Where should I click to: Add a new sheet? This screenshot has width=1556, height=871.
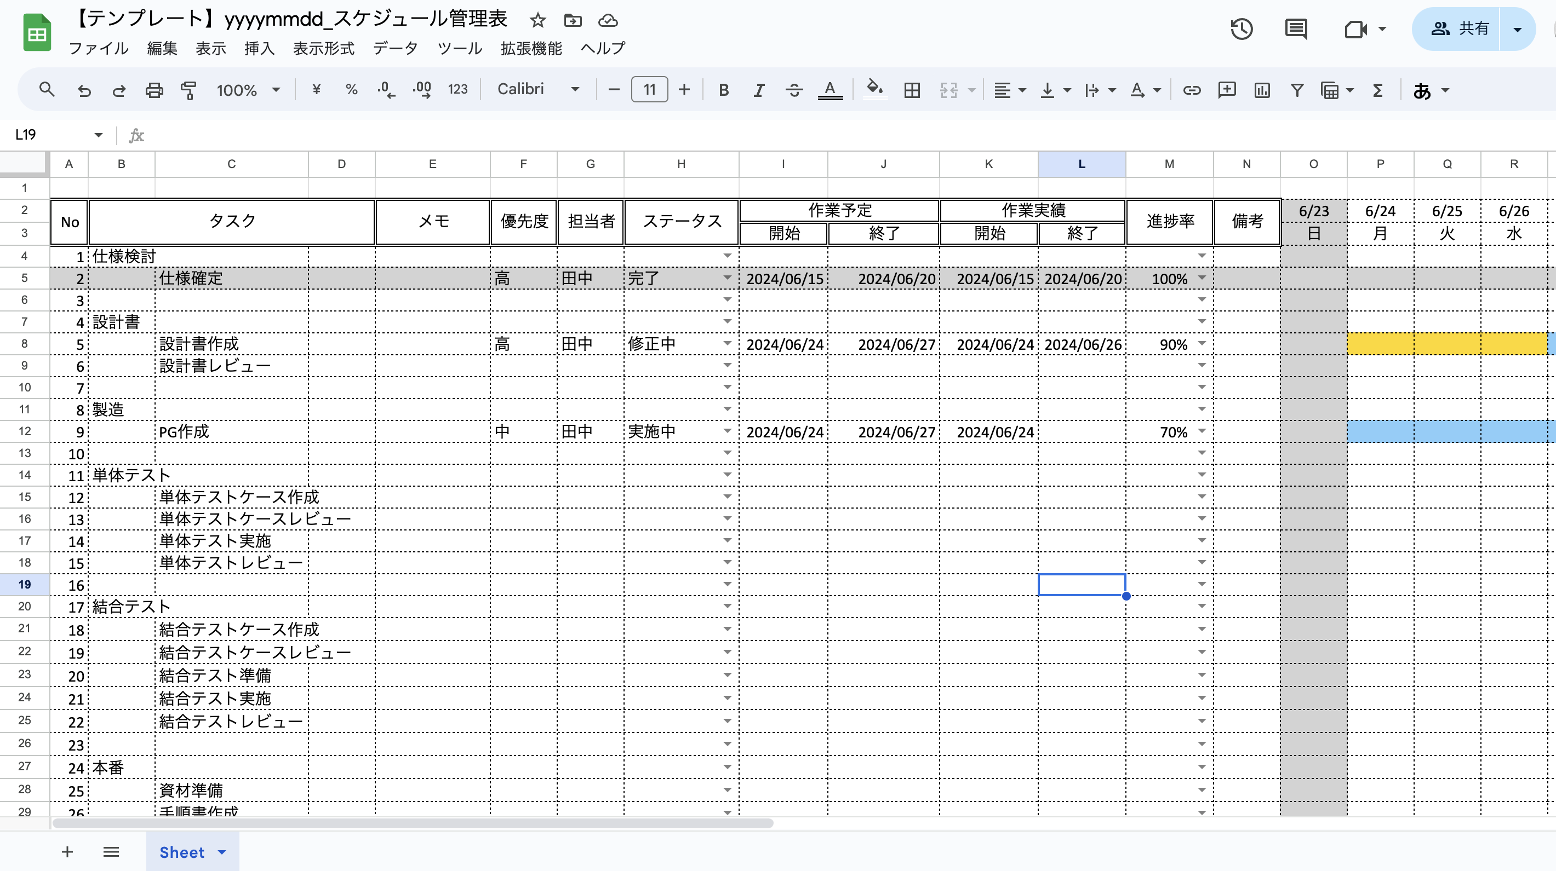coord(66,852)
